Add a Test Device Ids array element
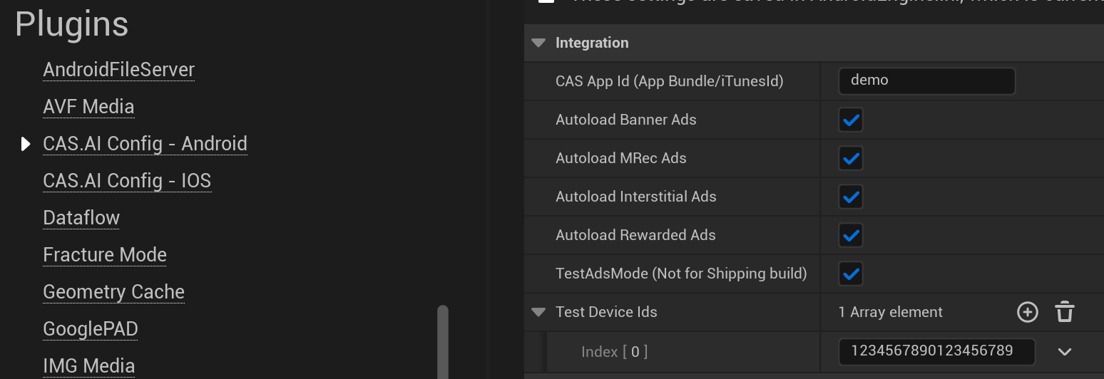This screenshot has height=379, width=1104. pyautogui.click(x=1027, y=312)
